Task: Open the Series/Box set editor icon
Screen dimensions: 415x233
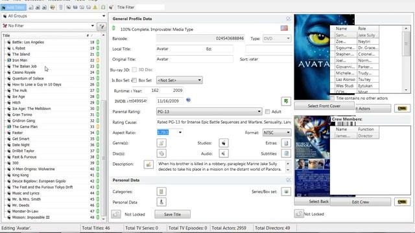Action: [286, 192]
